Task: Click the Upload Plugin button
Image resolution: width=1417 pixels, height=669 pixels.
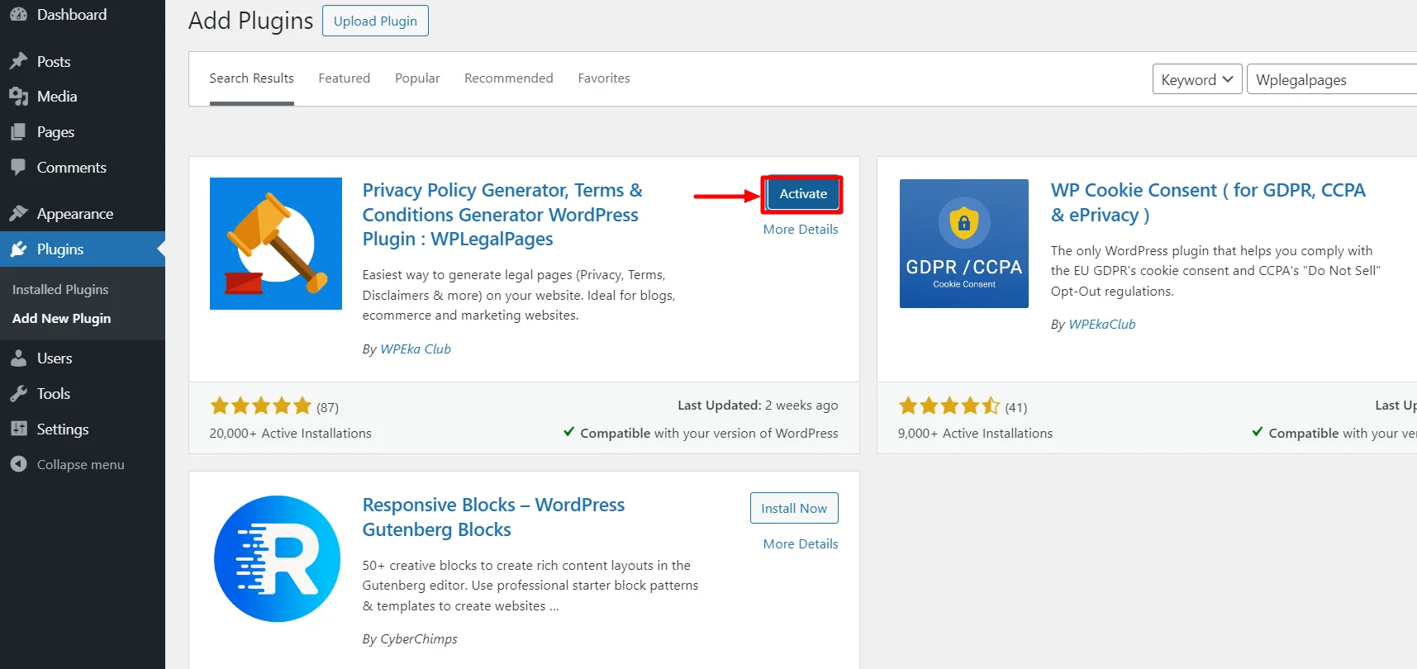Action: point(375,21)
